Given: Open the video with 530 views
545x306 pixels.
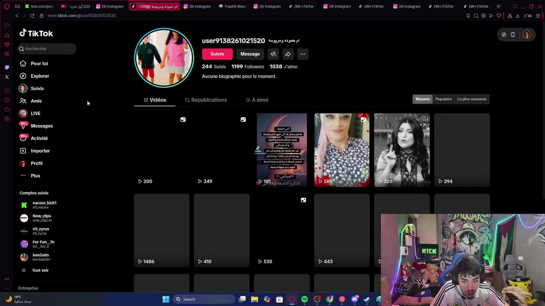Looking at the screenshot, I should click(281, 230).
